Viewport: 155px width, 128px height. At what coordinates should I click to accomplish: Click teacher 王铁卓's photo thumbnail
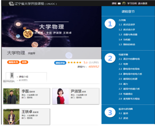(x=11, y=117)
